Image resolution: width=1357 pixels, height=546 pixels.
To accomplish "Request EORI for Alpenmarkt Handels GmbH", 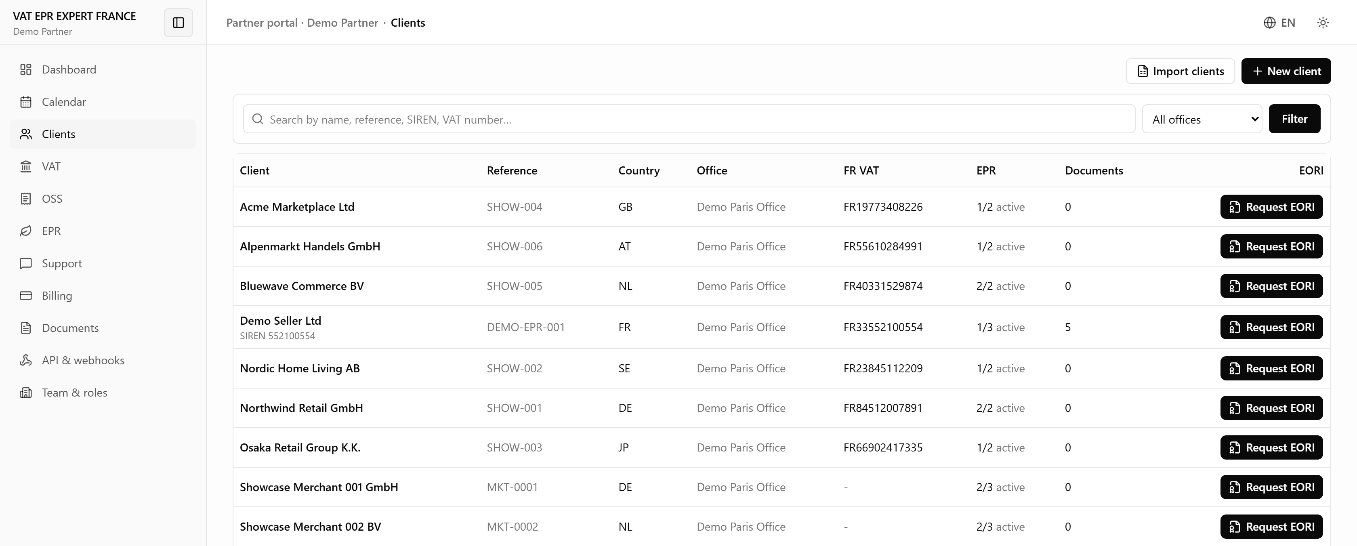I will click(1271, 246).
